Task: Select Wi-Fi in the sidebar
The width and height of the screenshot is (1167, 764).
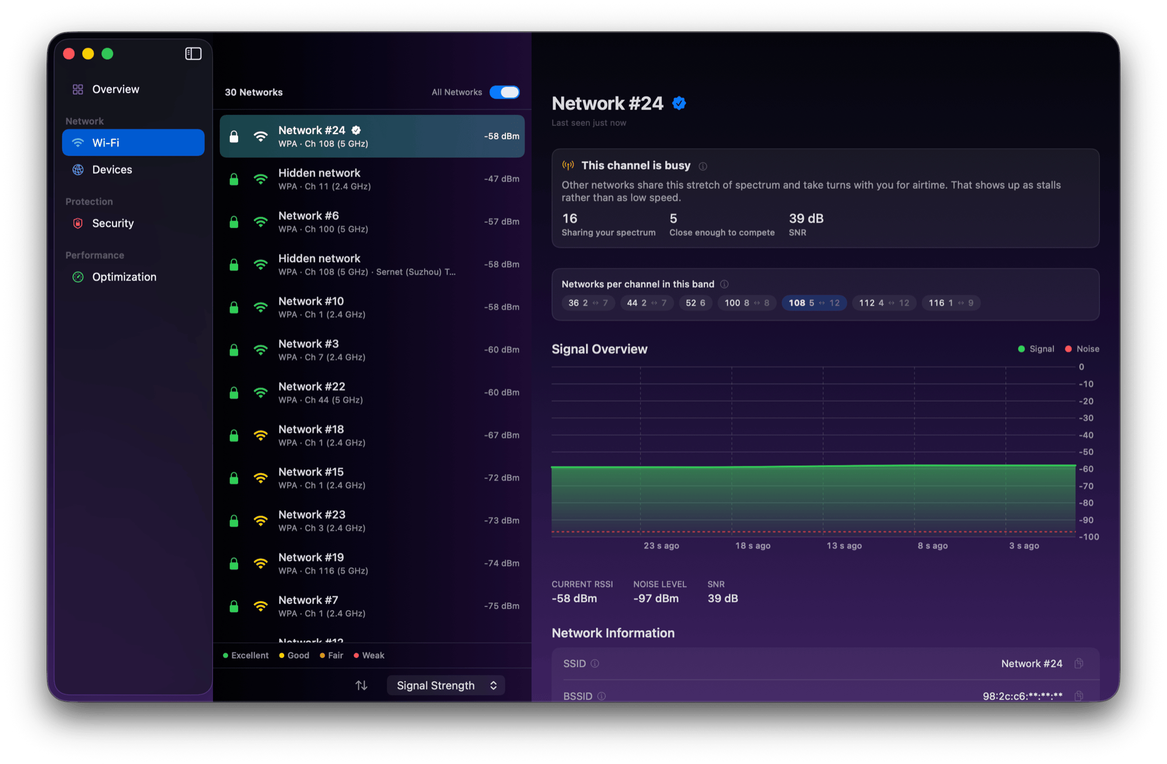Action: pyautogui.click(x=133, y=143)
